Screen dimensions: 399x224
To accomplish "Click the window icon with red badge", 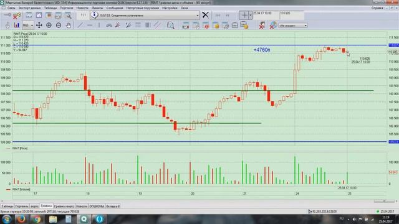I will point(205,25).
